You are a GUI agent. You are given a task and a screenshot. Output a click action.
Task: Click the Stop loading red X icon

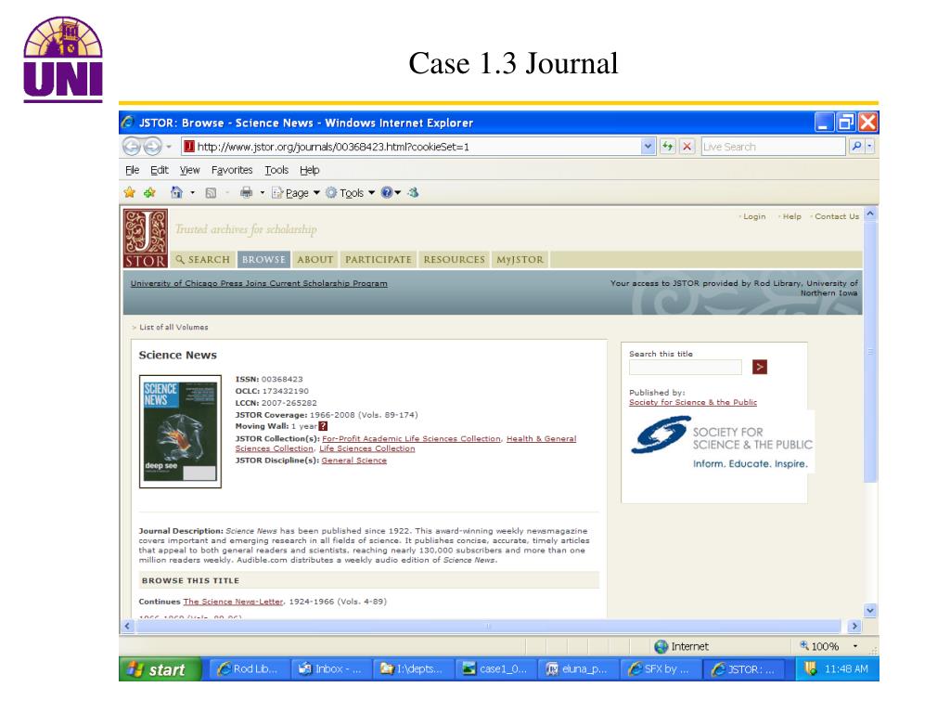tap(687, 147)
